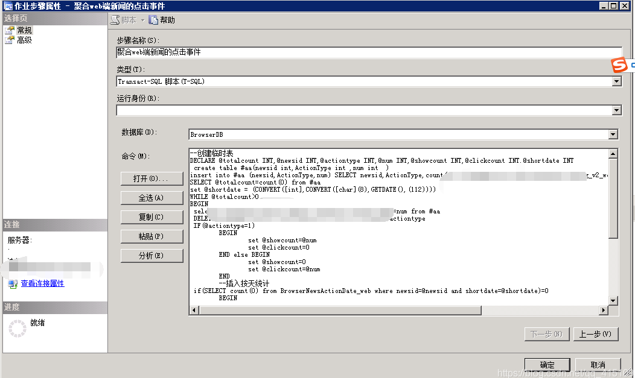Click inside the command text area
This screenshot has width=635, height=378.
click(x=398, y=227)
